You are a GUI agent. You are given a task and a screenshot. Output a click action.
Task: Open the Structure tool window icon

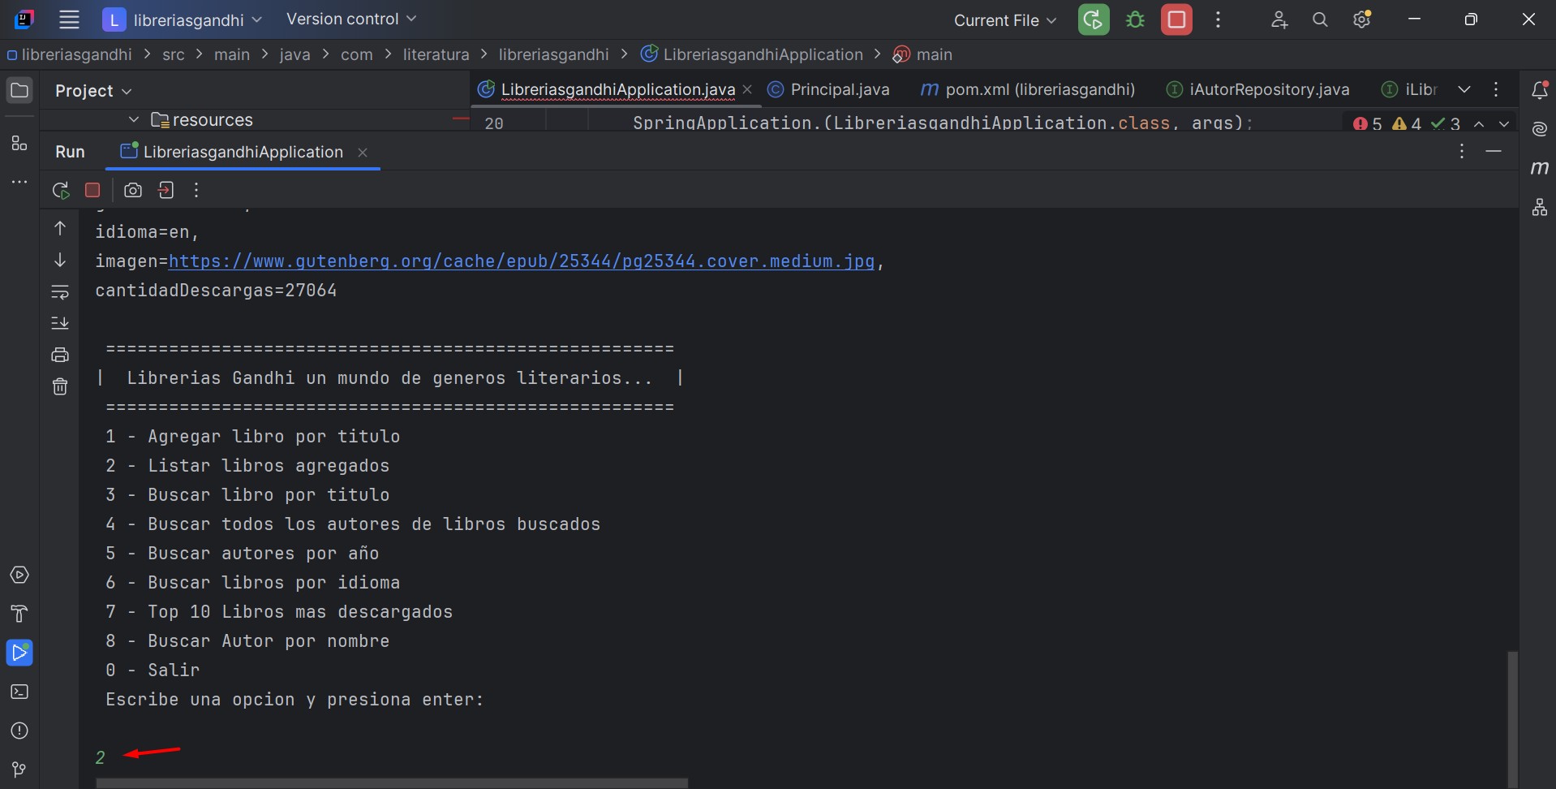click(19, 144)
